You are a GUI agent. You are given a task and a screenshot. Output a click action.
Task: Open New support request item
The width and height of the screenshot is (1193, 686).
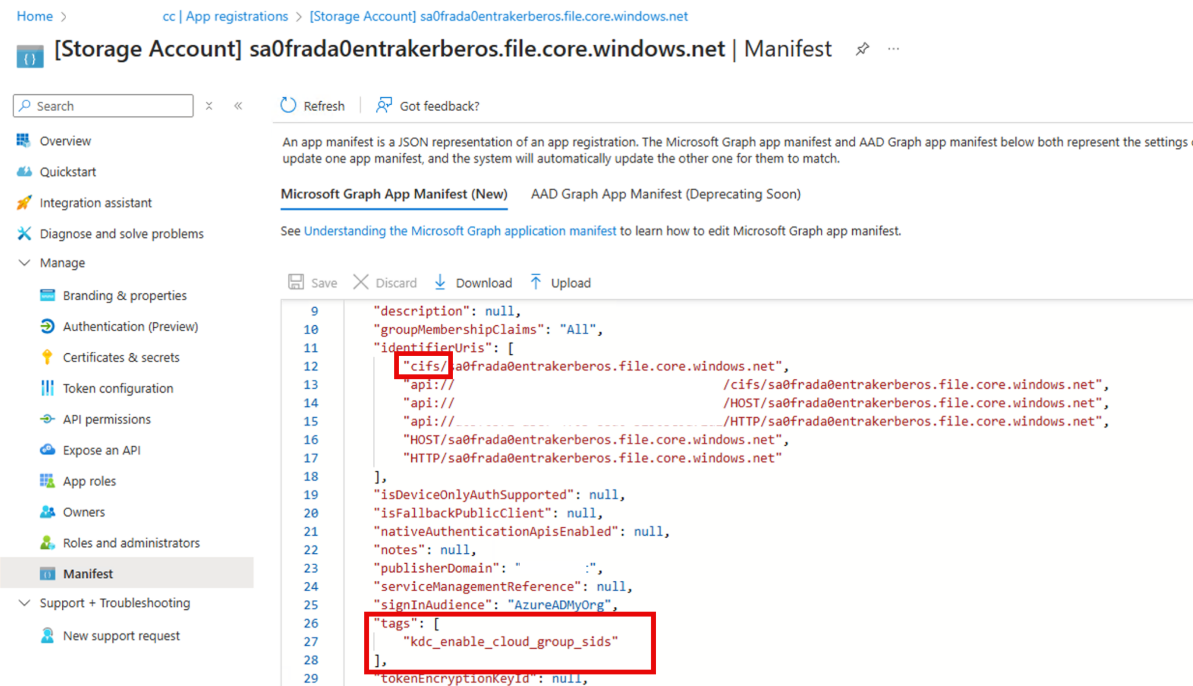click(x=121, y=636)
